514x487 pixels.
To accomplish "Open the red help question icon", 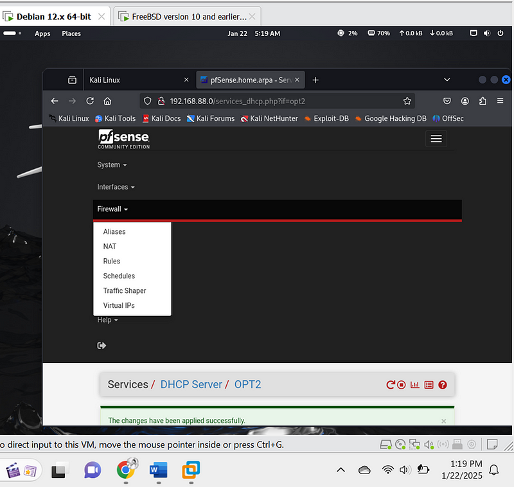I will [443, 385].
